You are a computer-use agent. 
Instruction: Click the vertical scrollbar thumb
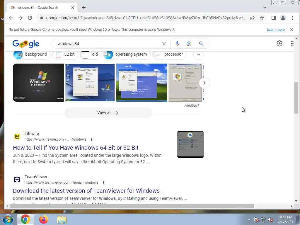(296, 98)
